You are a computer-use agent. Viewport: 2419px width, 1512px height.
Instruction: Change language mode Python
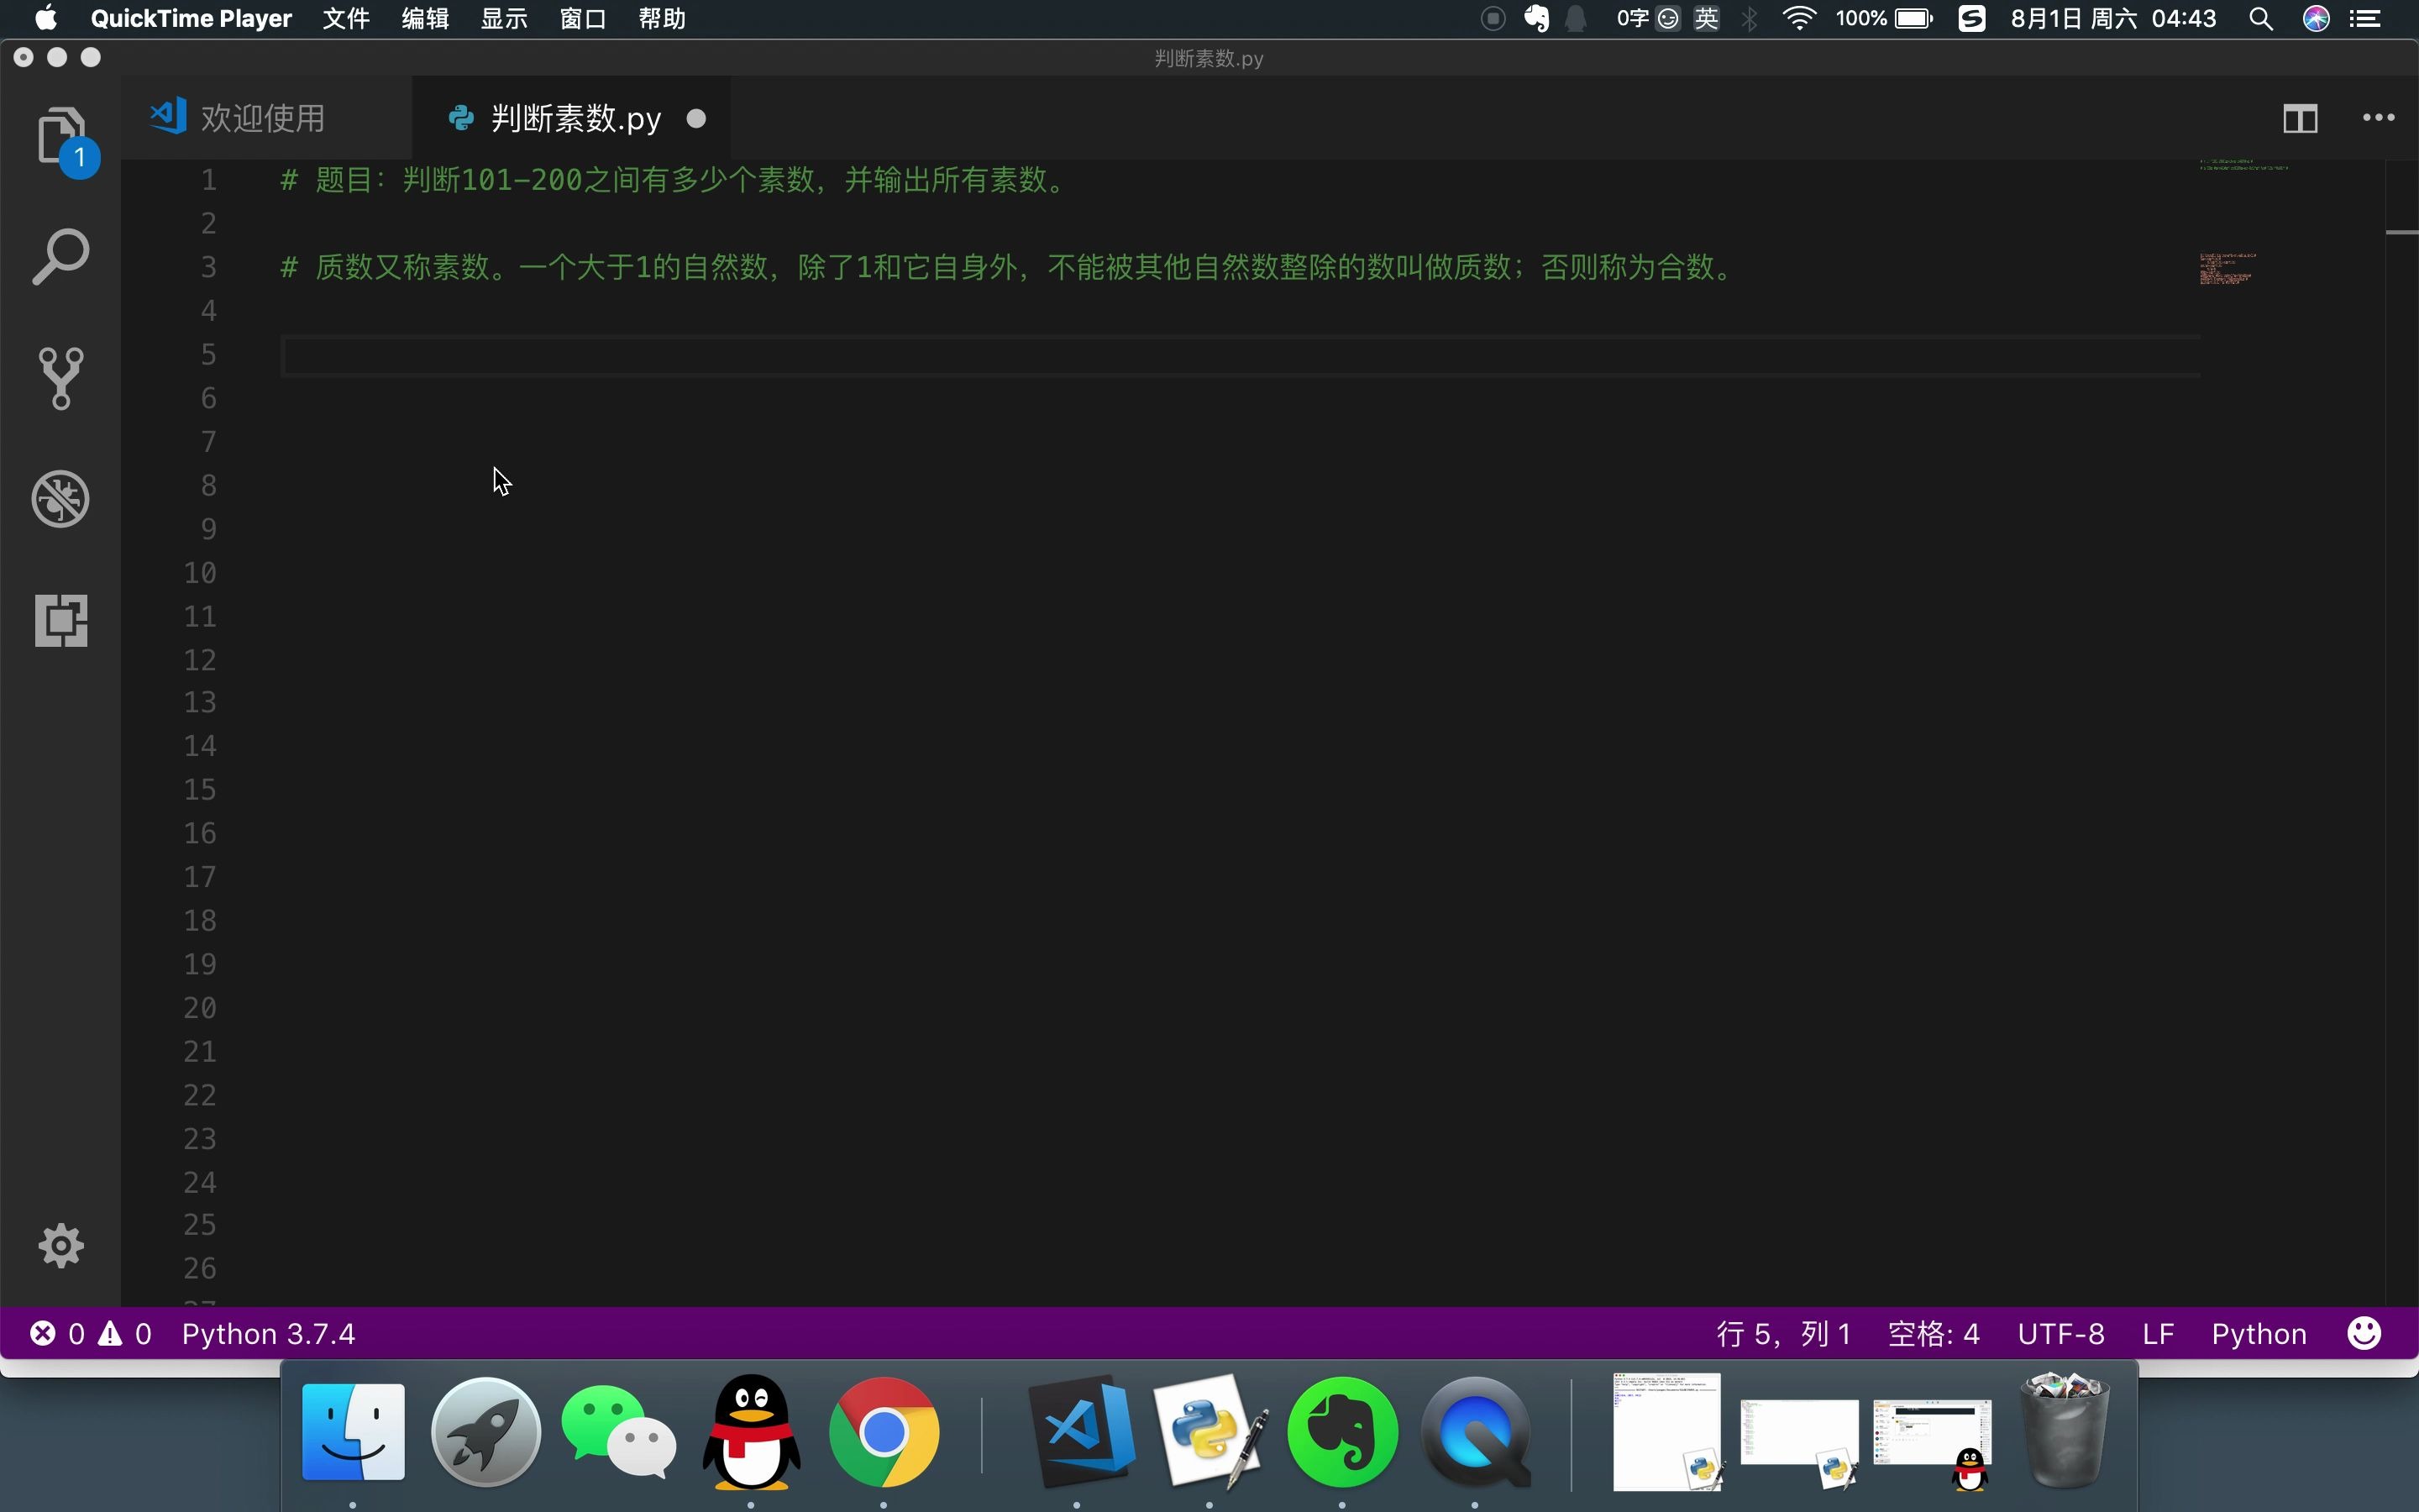point(2259,1334)
